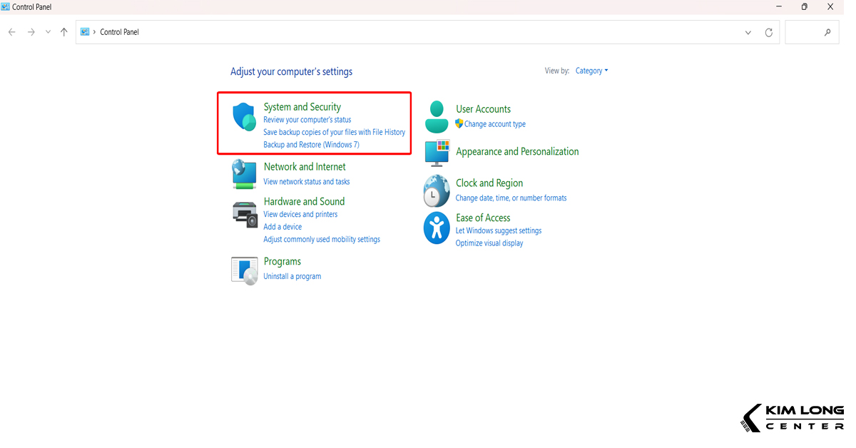Click inside the search field
The width and height of the screenshot is (856, 448).
click(812, 31)
